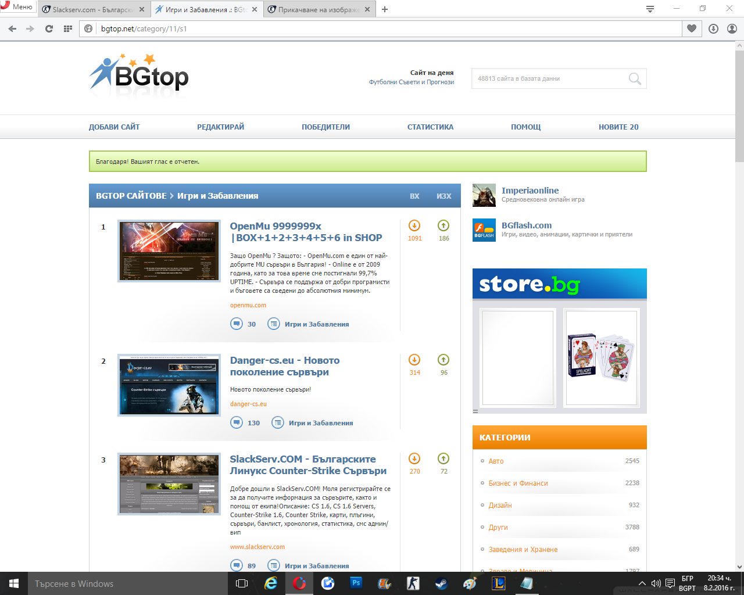Open Danger-cs.eu title link

tap(285, 366)
